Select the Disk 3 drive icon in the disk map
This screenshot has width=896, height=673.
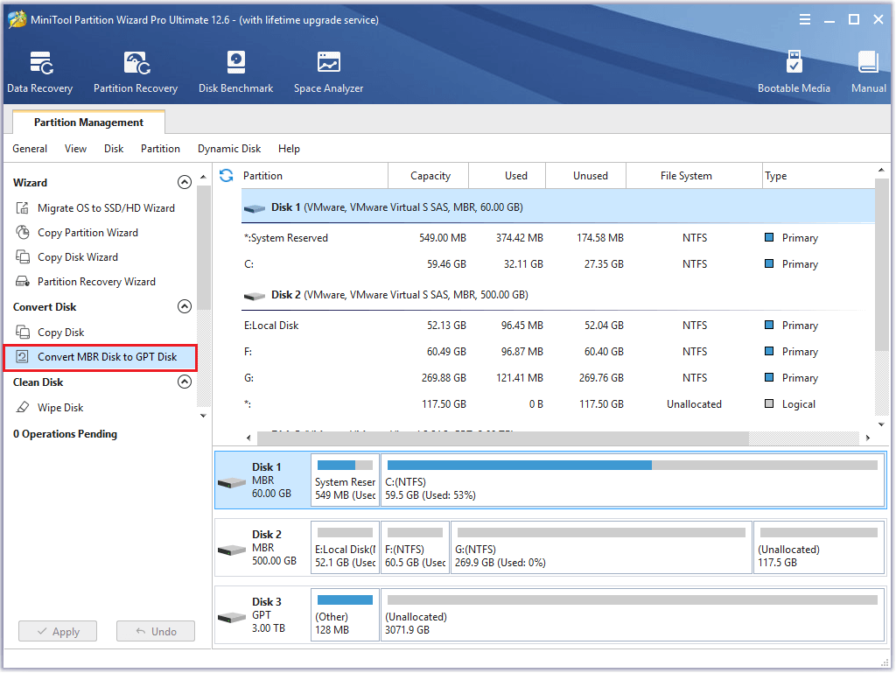[232, 618]
